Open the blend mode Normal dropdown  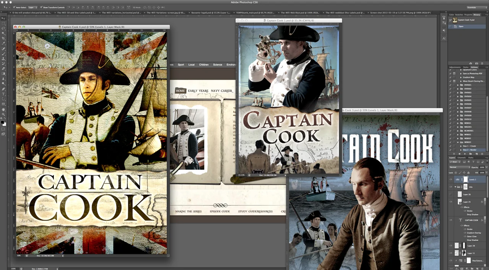[x=460, y=167]
